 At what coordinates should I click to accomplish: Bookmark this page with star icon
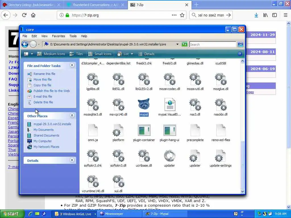(182, 15)
